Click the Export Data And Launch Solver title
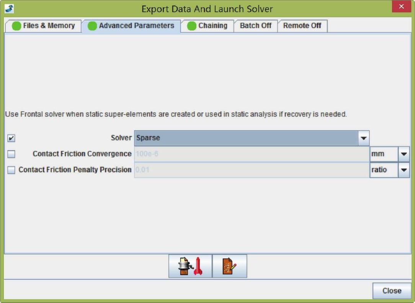This screenshot has height=303, width=415. [x=207, y=9]
